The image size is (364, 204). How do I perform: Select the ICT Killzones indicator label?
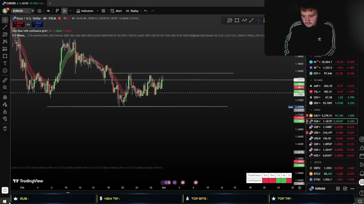point(19,35)
